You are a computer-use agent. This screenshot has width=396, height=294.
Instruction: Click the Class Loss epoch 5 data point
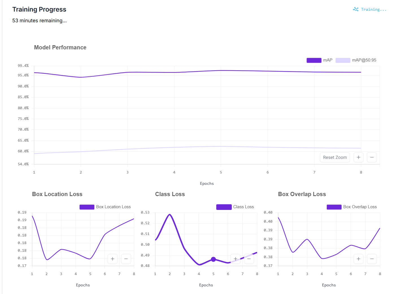pyautogui.click(x=213, y=259)
